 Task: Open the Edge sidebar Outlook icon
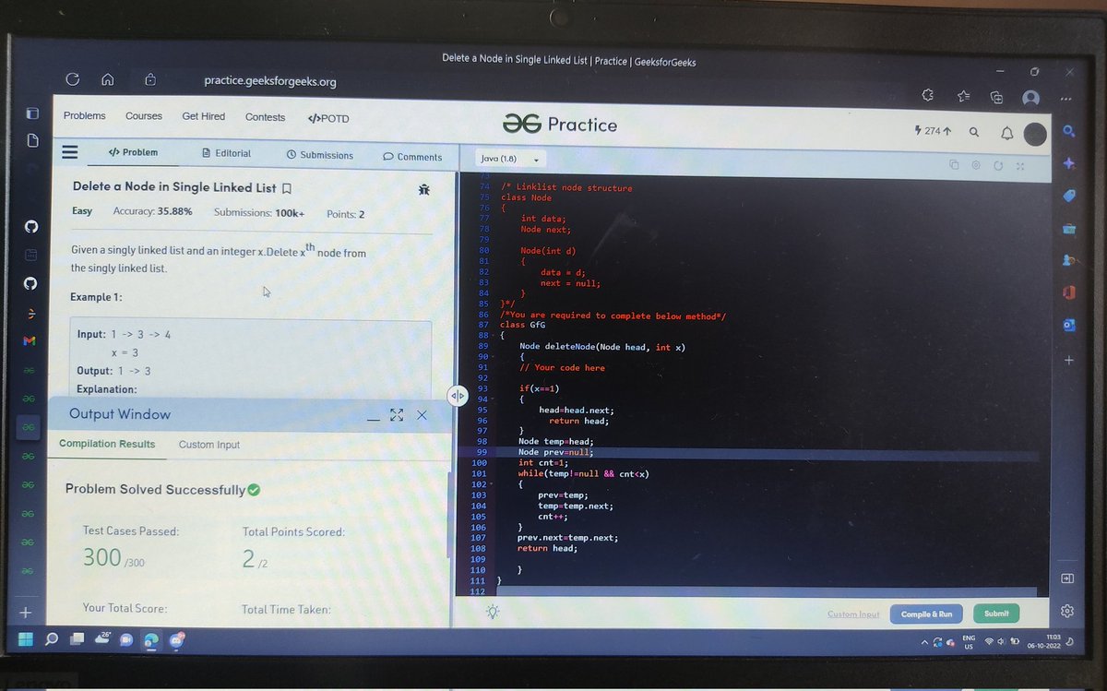coord(1069,325)
